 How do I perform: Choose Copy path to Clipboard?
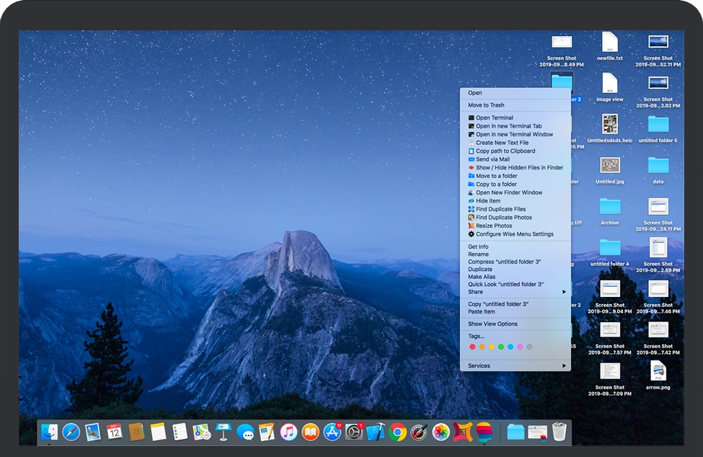[505, 151]
